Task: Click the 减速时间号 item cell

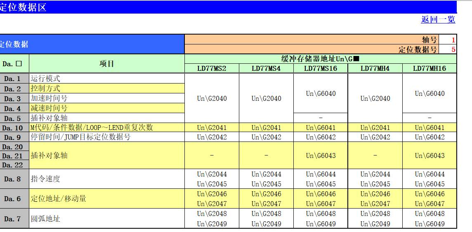Action: click(106, 108)
